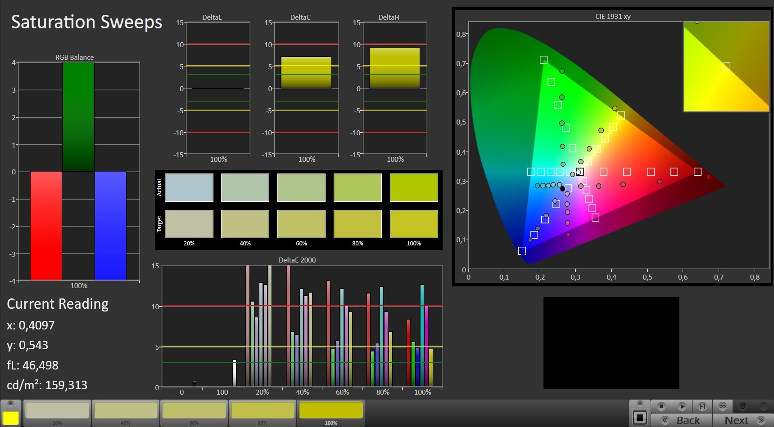Select the 100% saturation pattern in bottom strip
This screenshot has height=427, width=774.
(x=331, y=413)
